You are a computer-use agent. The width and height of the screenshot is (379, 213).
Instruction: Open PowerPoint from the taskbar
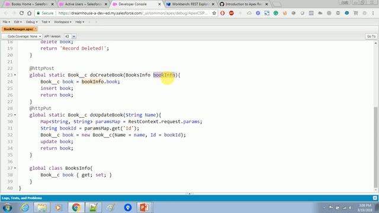[x=144, y=208]
